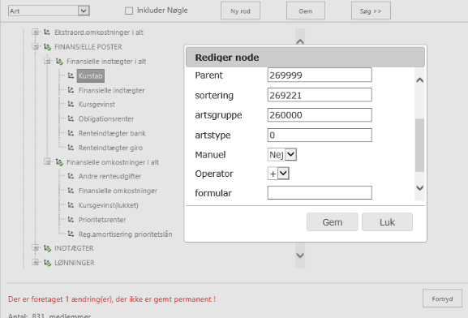Viewport: 468px width, 318px height.
Task: Click icon next to Kurstab
Action: click(71, 75)
